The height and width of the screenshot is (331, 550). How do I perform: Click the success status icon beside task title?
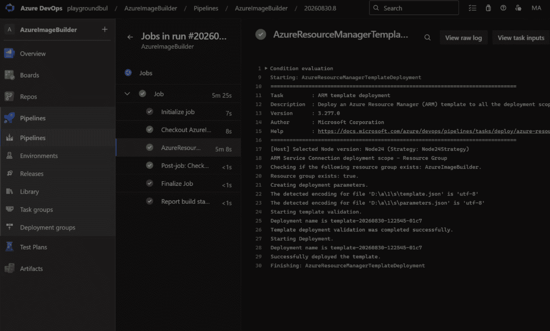261,35
